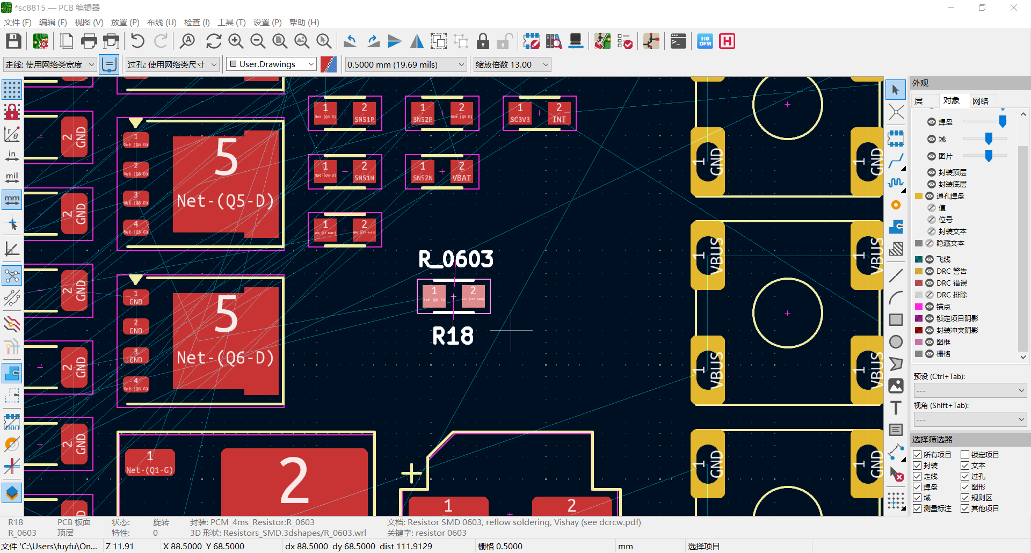Toggle visibility eye for DRC 警告
The height and width of the screenshot is (553, 1031).
point(930,271)
